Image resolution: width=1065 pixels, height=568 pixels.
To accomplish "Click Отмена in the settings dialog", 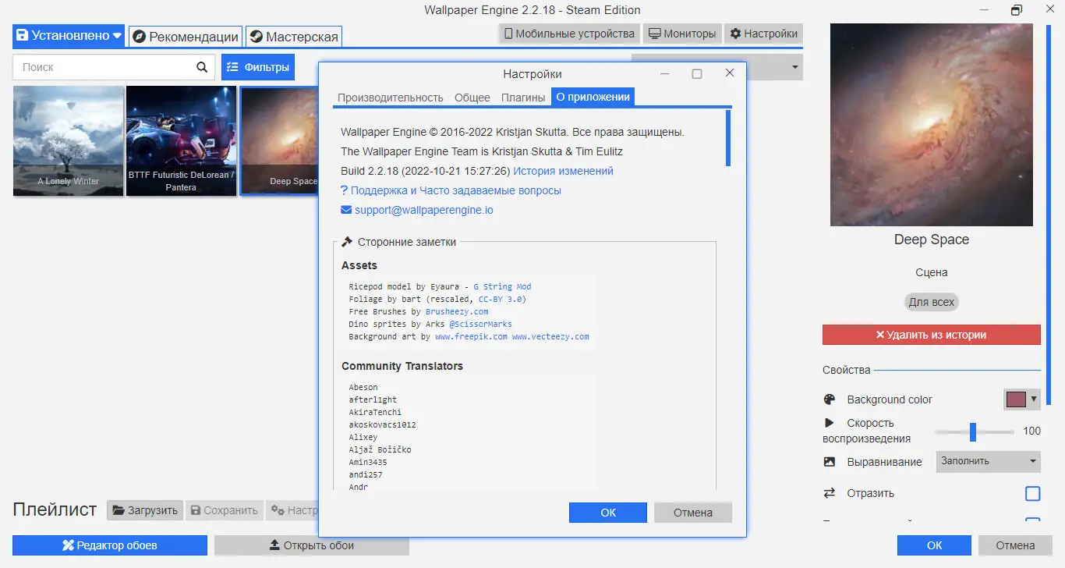I will click(693, 513).
